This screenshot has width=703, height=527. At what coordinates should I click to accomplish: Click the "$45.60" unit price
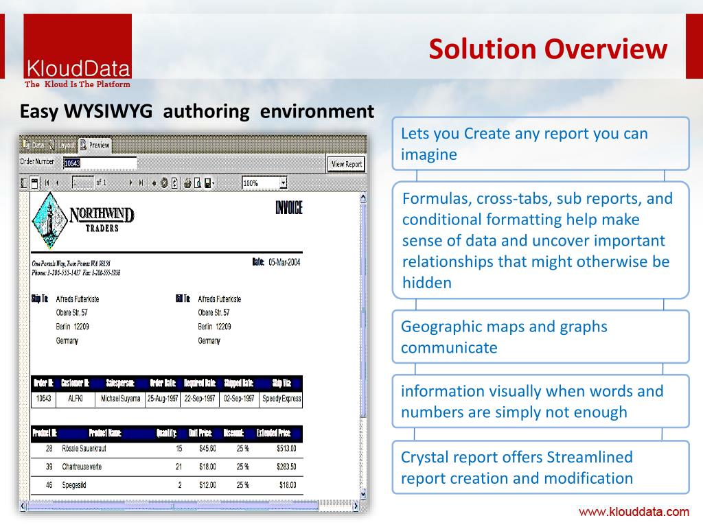point(207,449)
